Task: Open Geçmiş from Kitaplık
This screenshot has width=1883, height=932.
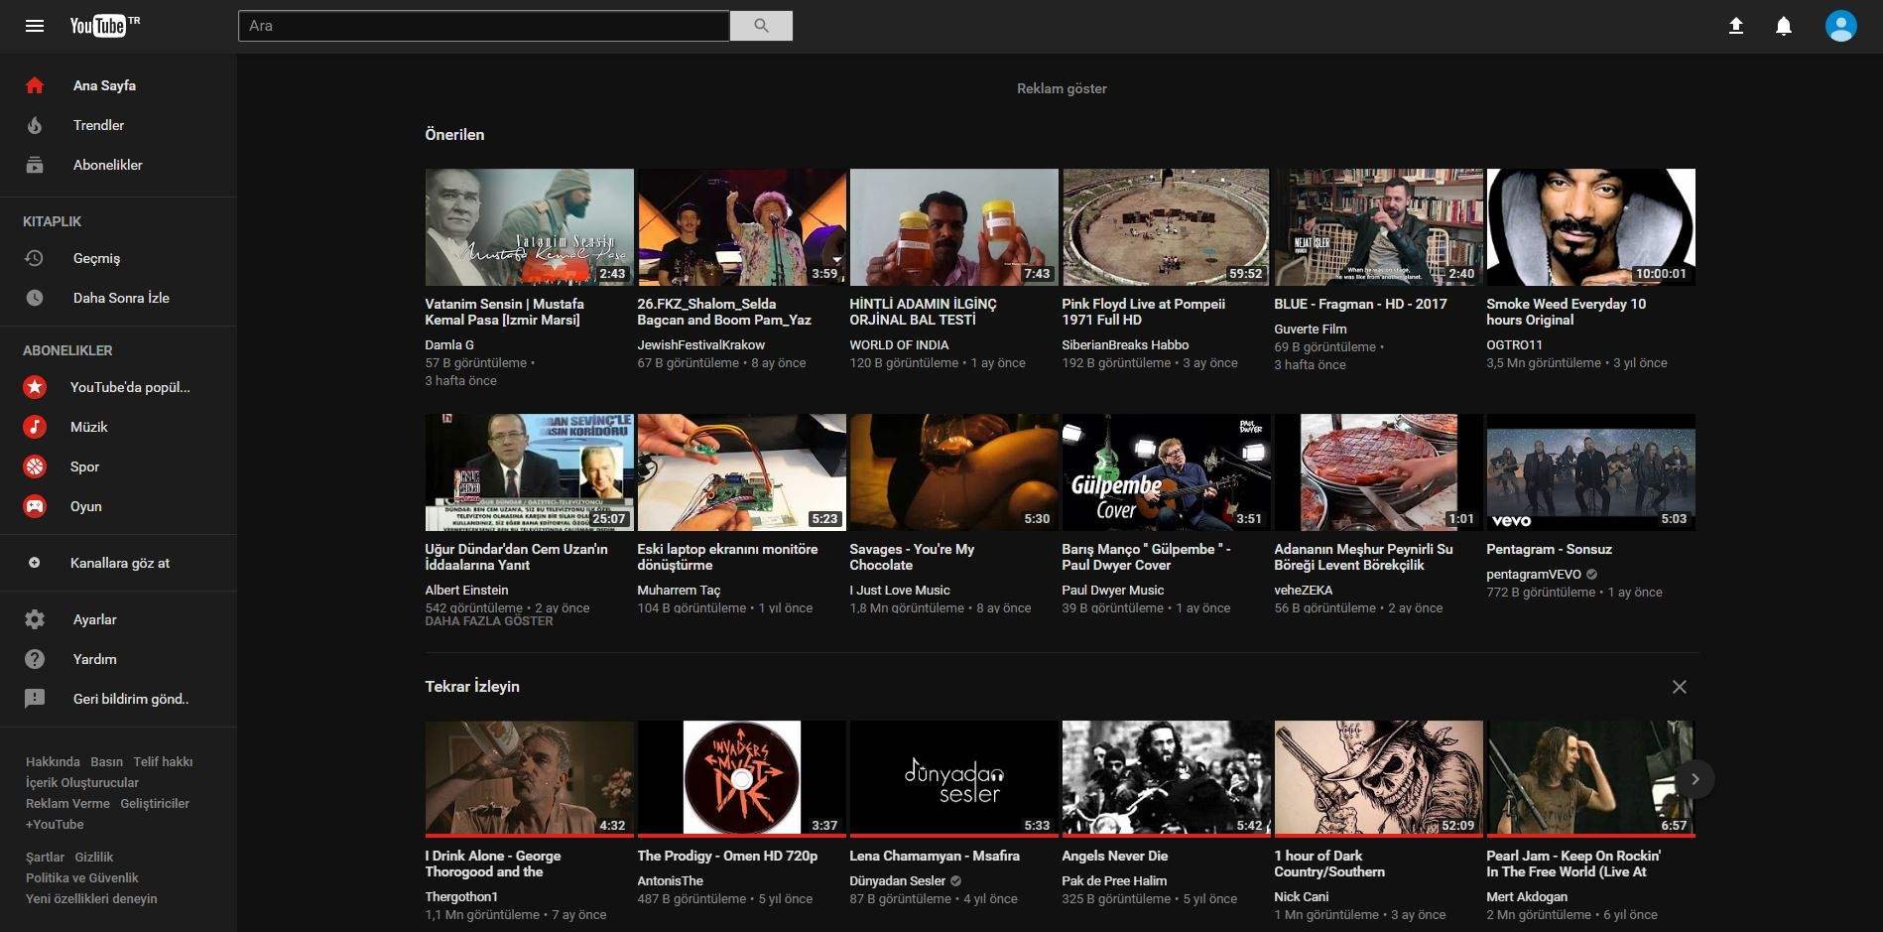Action: click(x=96, y=258)
